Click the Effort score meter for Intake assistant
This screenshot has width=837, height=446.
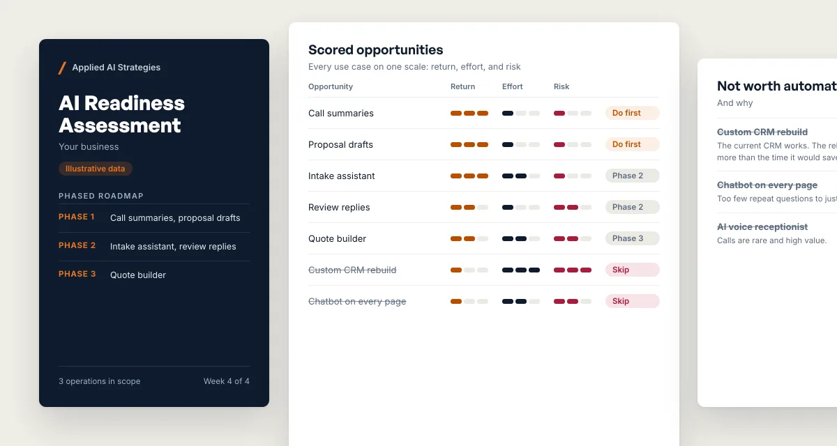521,176
